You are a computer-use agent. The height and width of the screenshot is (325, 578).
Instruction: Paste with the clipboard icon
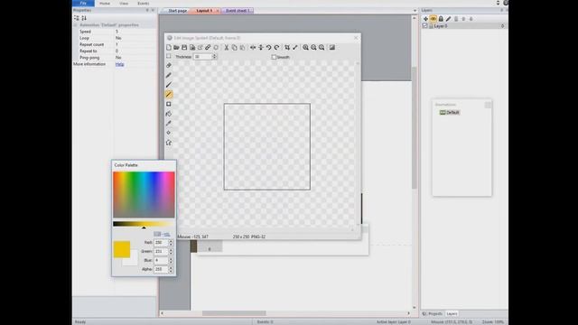click(242, 48)
